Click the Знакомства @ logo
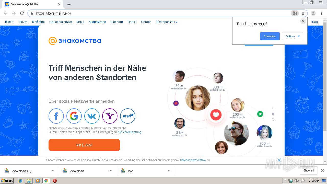Viewport: 327px width, 184px height. (x=75, y=41)
